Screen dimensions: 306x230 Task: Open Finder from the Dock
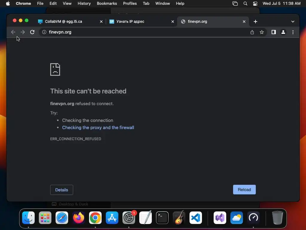tap(28, 218)
